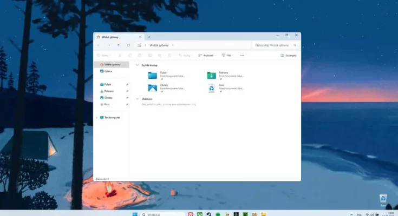Collapse the Szybki dostęp section
Image resolution: width=398 pixels, height=216 pixels.
click(x=137, y=65)
